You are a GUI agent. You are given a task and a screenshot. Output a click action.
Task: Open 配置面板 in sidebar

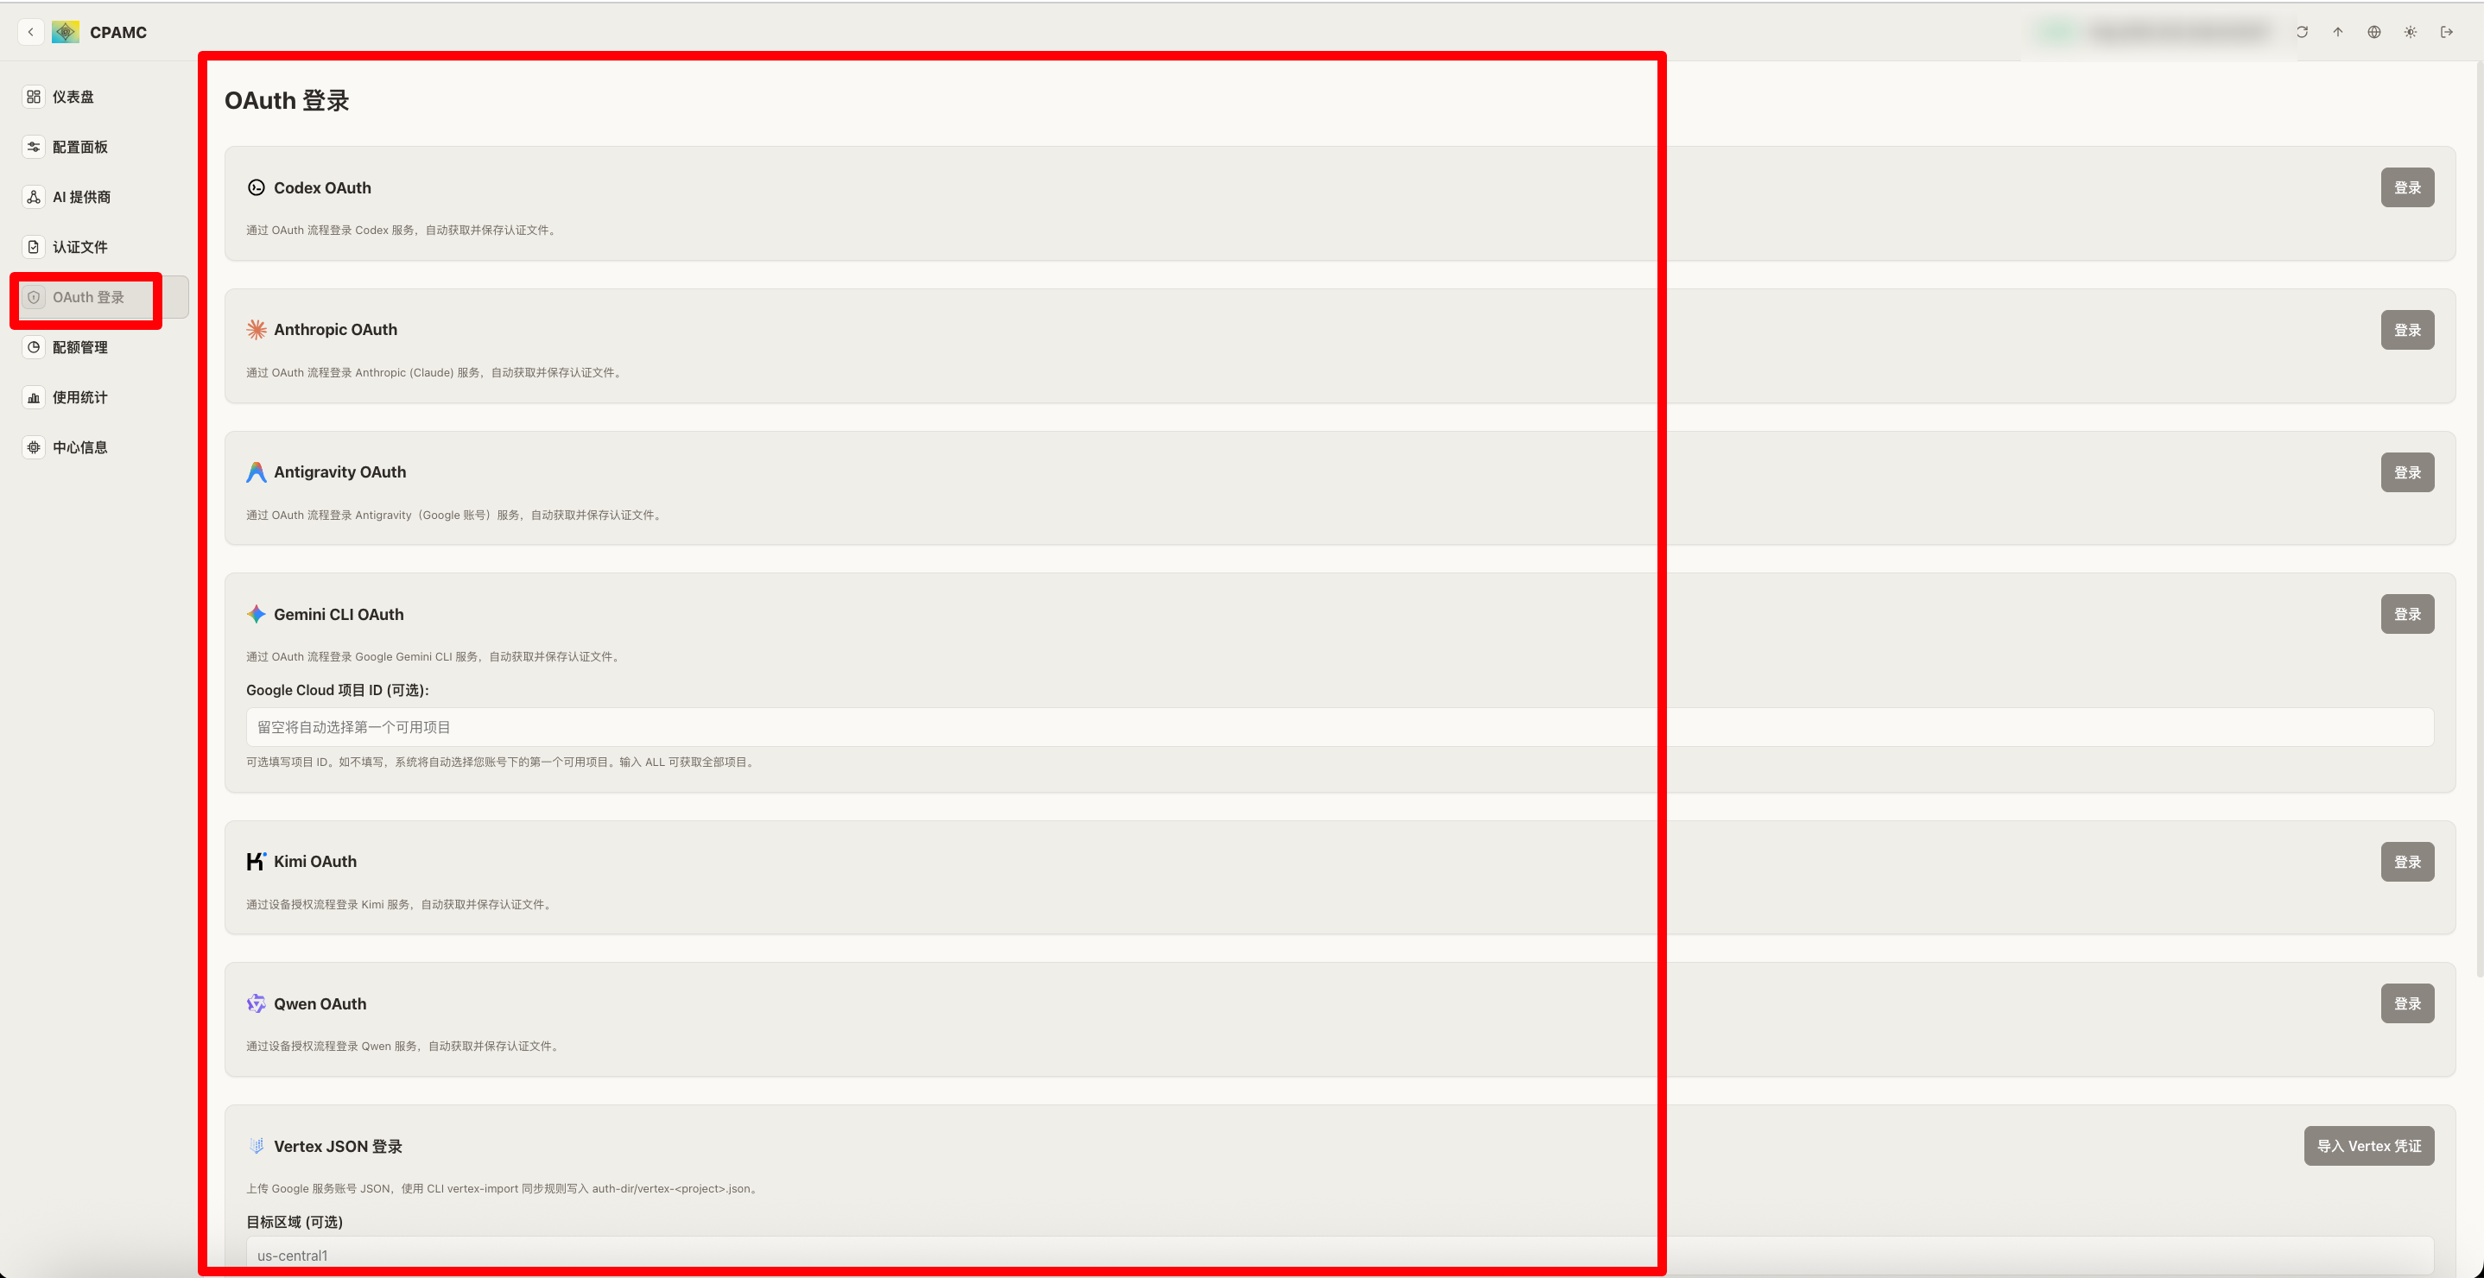(x=80, y=147)
